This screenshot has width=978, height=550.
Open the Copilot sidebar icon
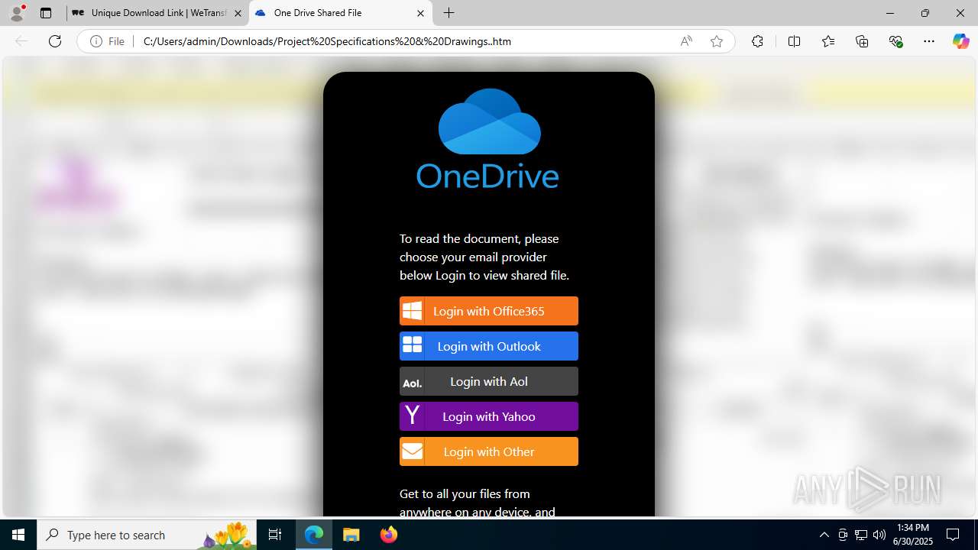[x=960, y=41]
